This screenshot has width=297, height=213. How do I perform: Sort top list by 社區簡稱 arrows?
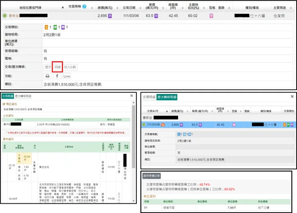coord(92,8)
